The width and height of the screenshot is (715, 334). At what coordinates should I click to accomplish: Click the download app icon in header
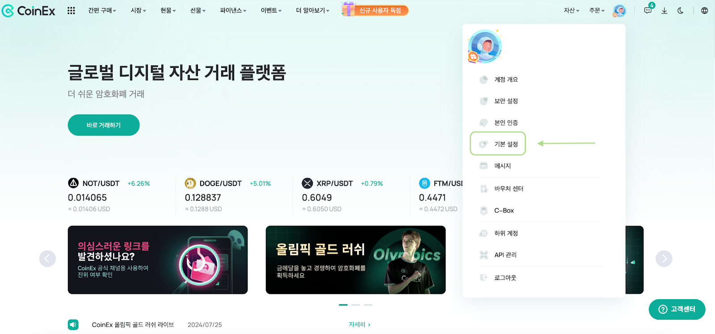(665, 11)
